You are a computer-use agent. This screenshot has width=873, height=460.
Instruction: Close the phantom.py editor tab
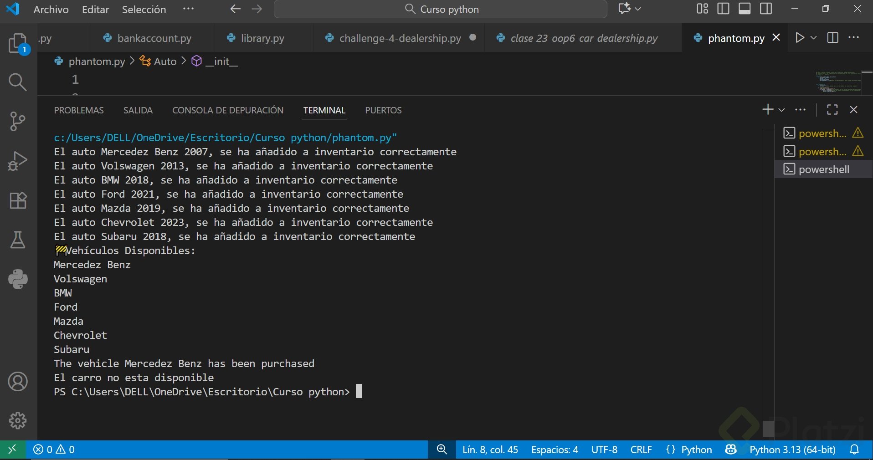[776, 38]
